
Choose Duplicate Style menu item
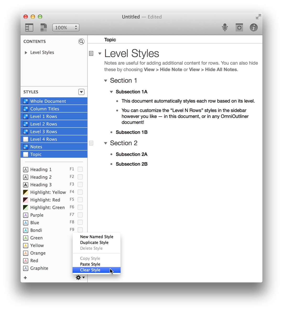coord(97,243)
